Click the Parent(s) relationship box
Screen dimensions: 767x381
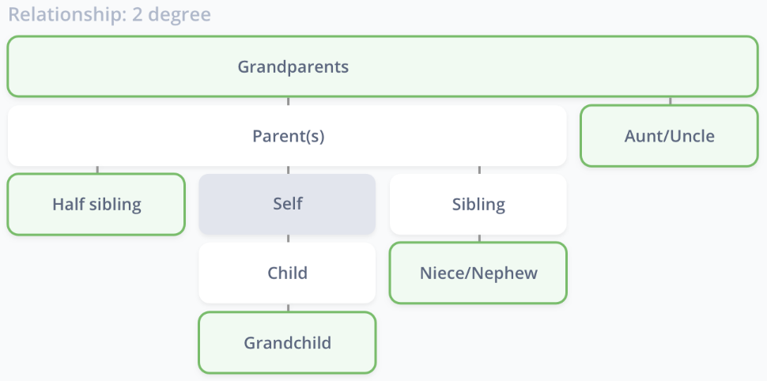point(287,136)
